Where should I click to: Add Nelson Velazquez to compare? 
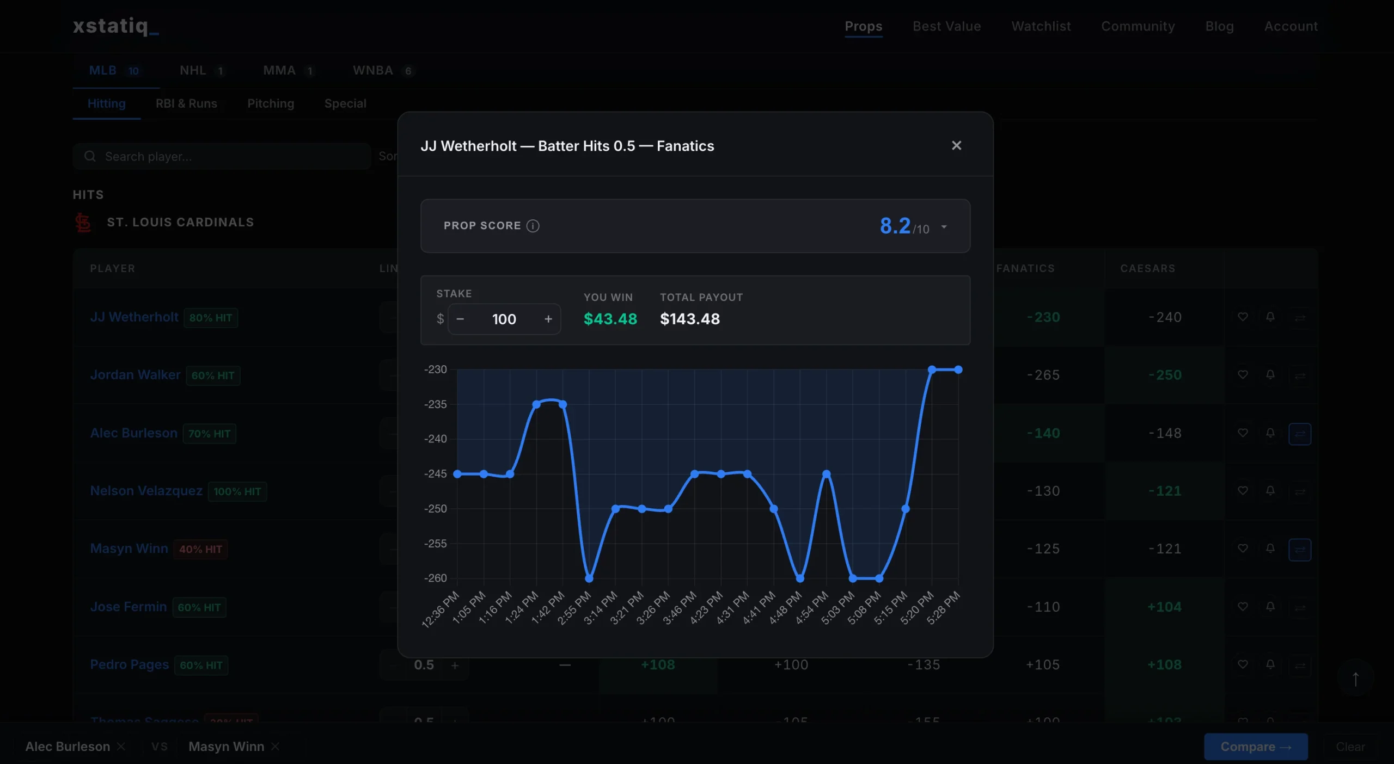(x=1300, y=491)
